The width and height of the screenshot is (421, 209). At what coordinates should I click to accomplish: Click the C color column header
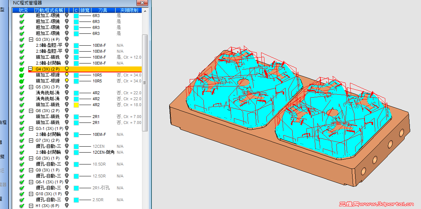tap(76, 10)
